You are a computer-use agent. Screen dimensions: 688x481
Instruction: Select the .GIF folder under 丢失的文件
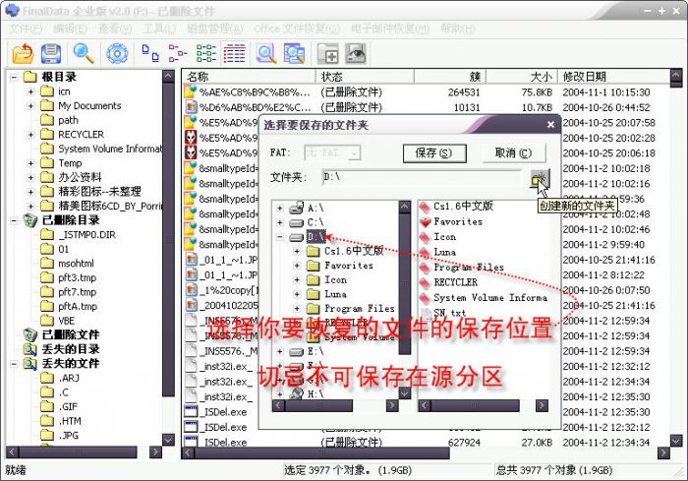(59, 407)
